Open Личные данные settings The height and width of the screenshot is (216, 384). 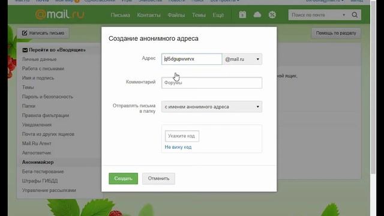coord(39,59)
